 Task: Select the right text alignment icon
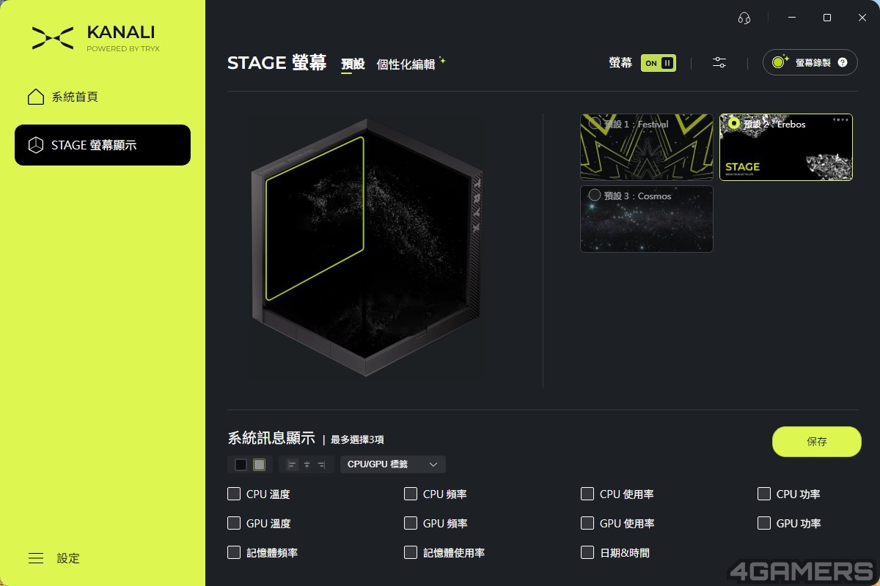coord(320,464)
